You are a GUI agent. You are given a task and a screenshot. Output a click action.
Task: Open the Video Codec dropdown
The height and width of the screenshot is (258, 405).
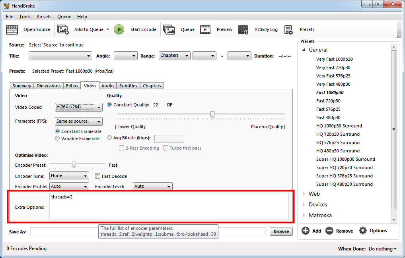click(x=78, y=107)
